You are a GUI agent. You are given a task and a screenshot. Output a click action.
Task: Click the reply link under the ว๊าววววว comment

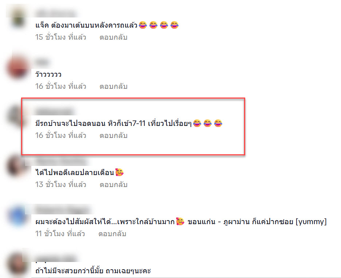[113, 87]
